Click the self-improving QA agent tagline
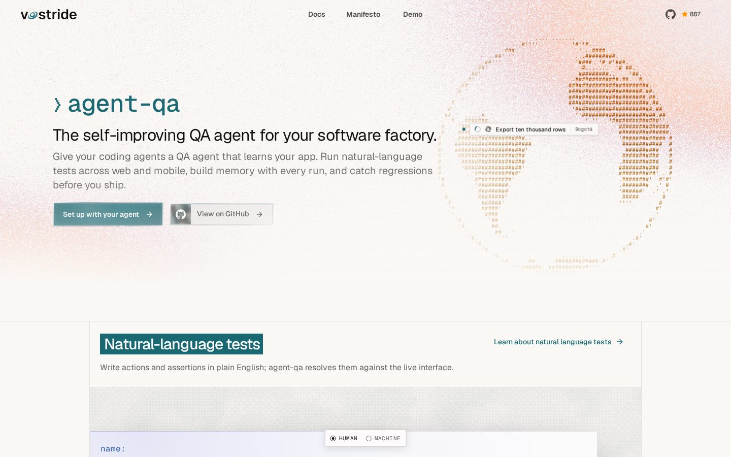The width and height of the screenshot is (731, 457). (x=245, y=135)
